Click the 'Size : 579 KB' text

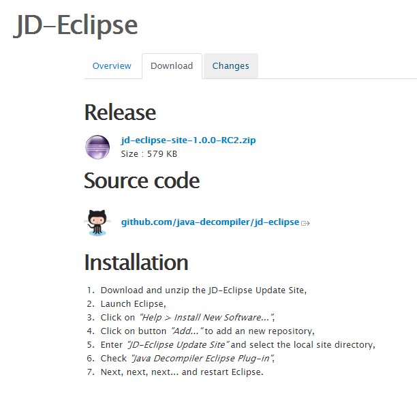pos(149,154)
